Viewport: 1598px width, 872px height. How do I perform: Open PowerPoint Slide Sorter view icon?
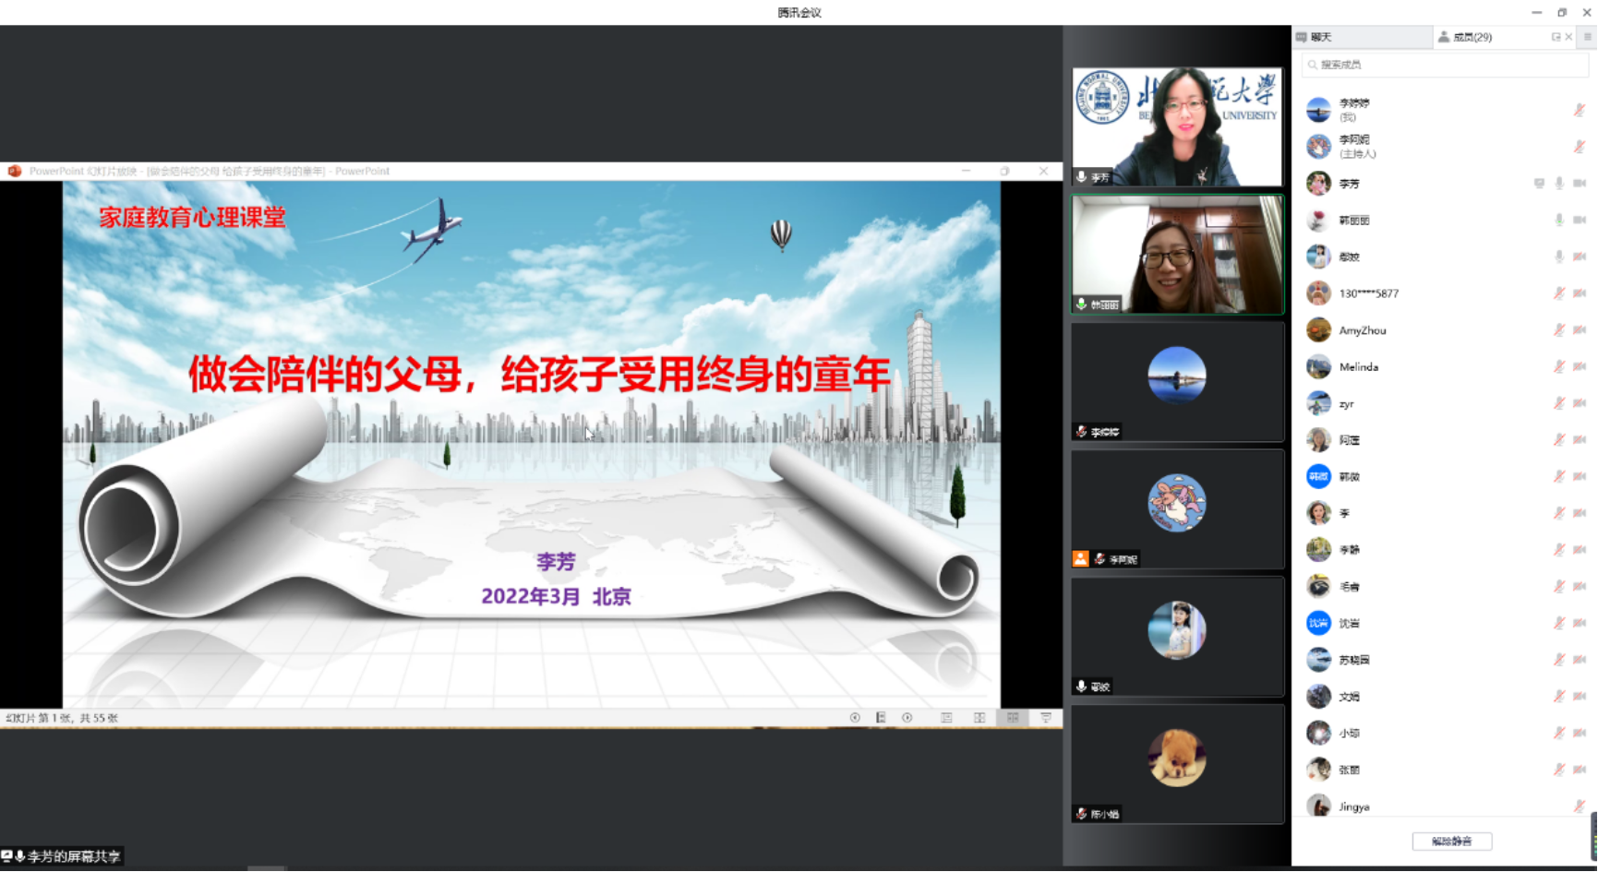(x=979, y=718)
